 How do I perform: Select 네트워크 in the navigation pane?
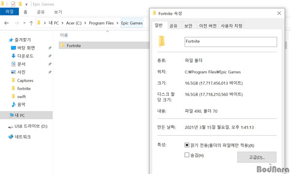tap(19, 137)
